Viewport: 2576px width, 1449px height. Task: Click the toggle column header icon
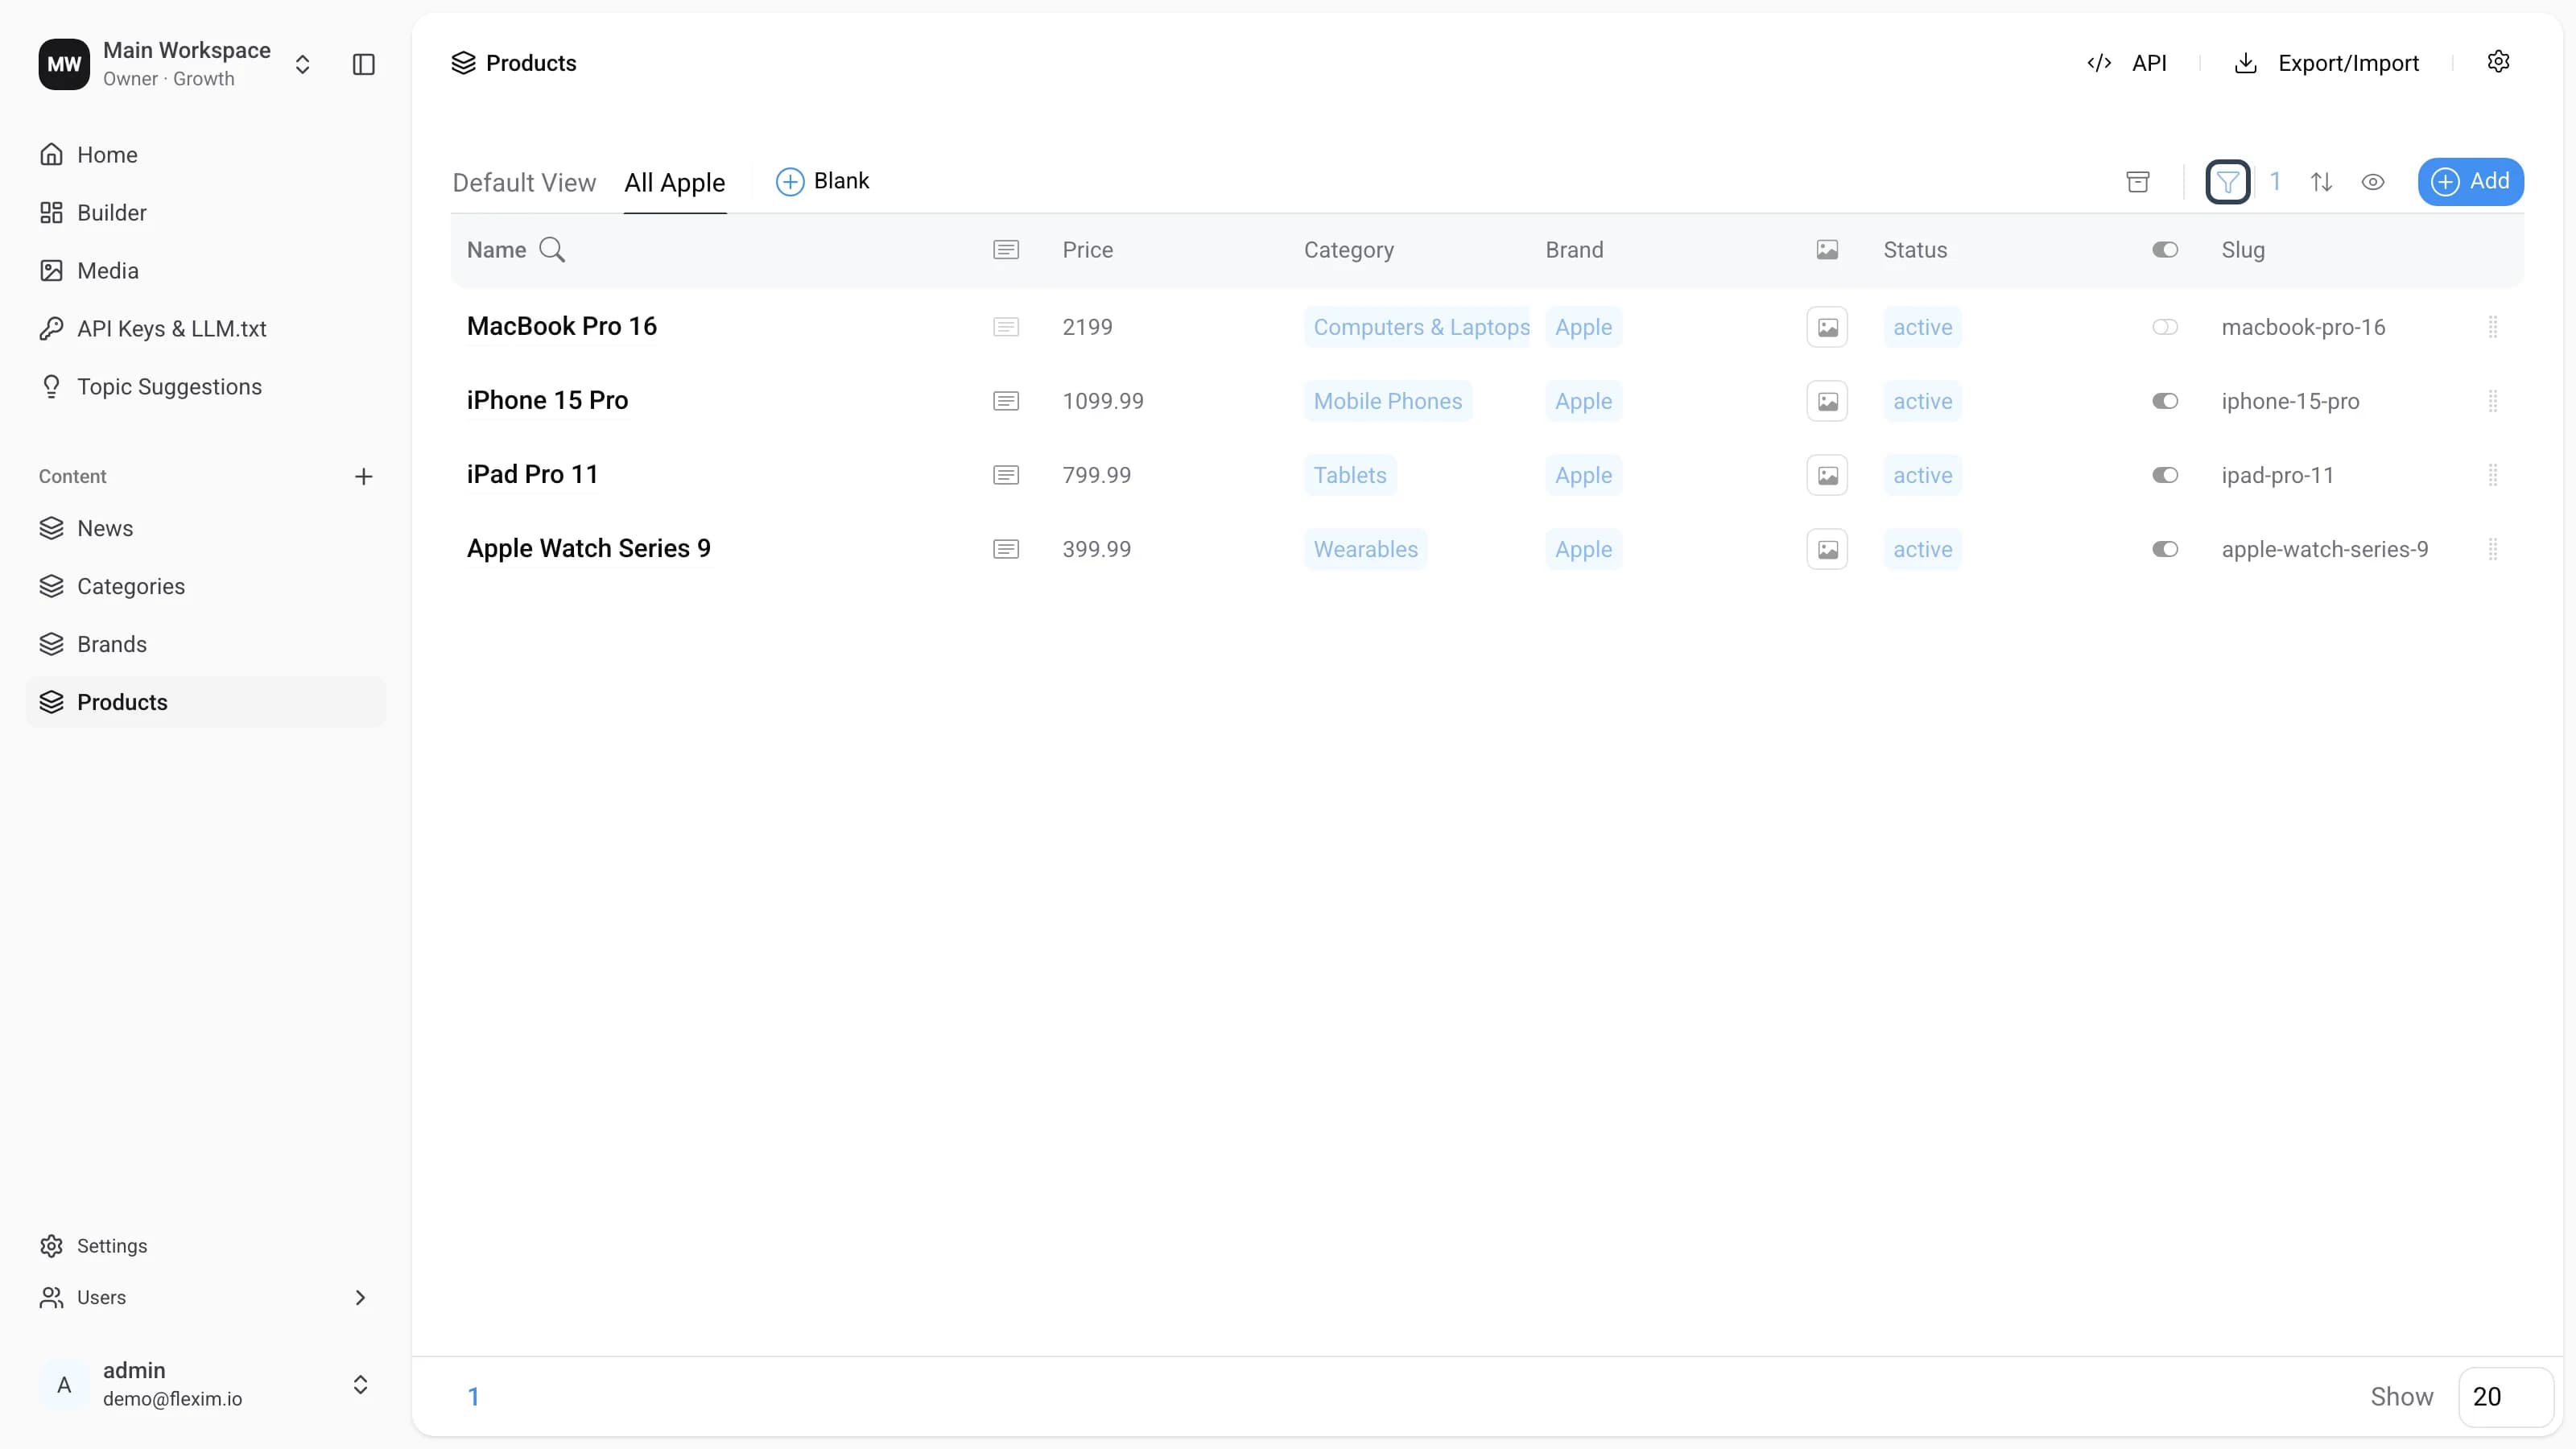point(2165,250)
